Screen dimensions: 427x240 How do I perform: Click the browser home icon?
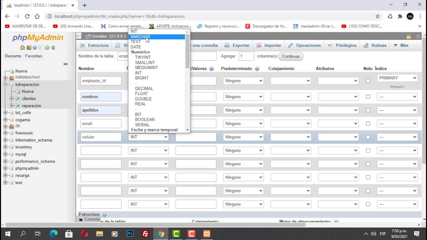[x=37, y=16]
